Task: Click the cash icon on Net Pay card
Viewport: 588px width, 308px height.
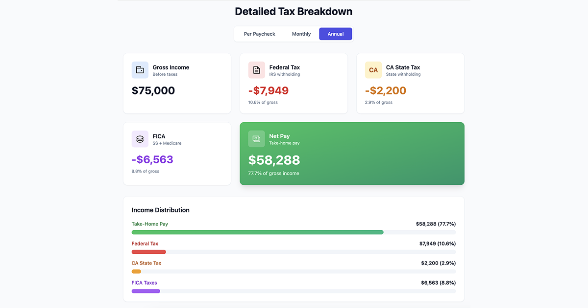Action: coord(256,139)
